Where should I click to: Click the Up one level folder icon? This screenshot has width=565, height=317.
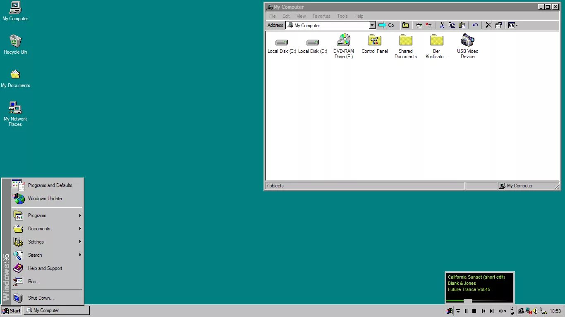coord(406,25)
